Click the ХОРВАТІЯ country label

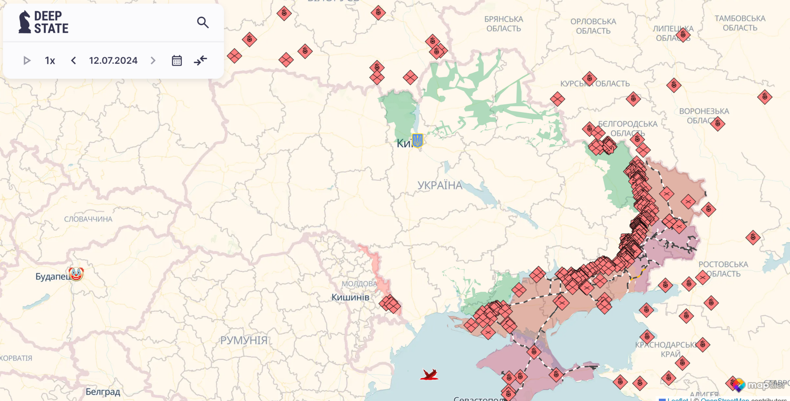[x=16, y=358]
